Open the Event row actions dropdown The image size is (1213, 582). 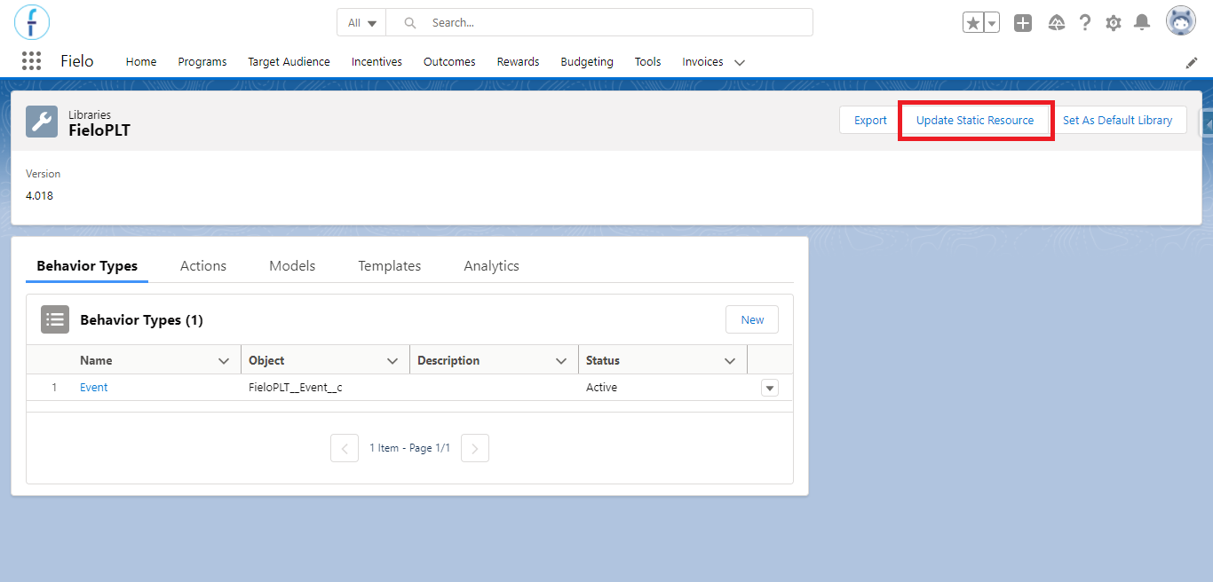point(770,388)
